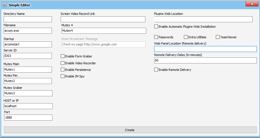
Task: Click the Plugins Web Location input
Action: tap(203, 19)
